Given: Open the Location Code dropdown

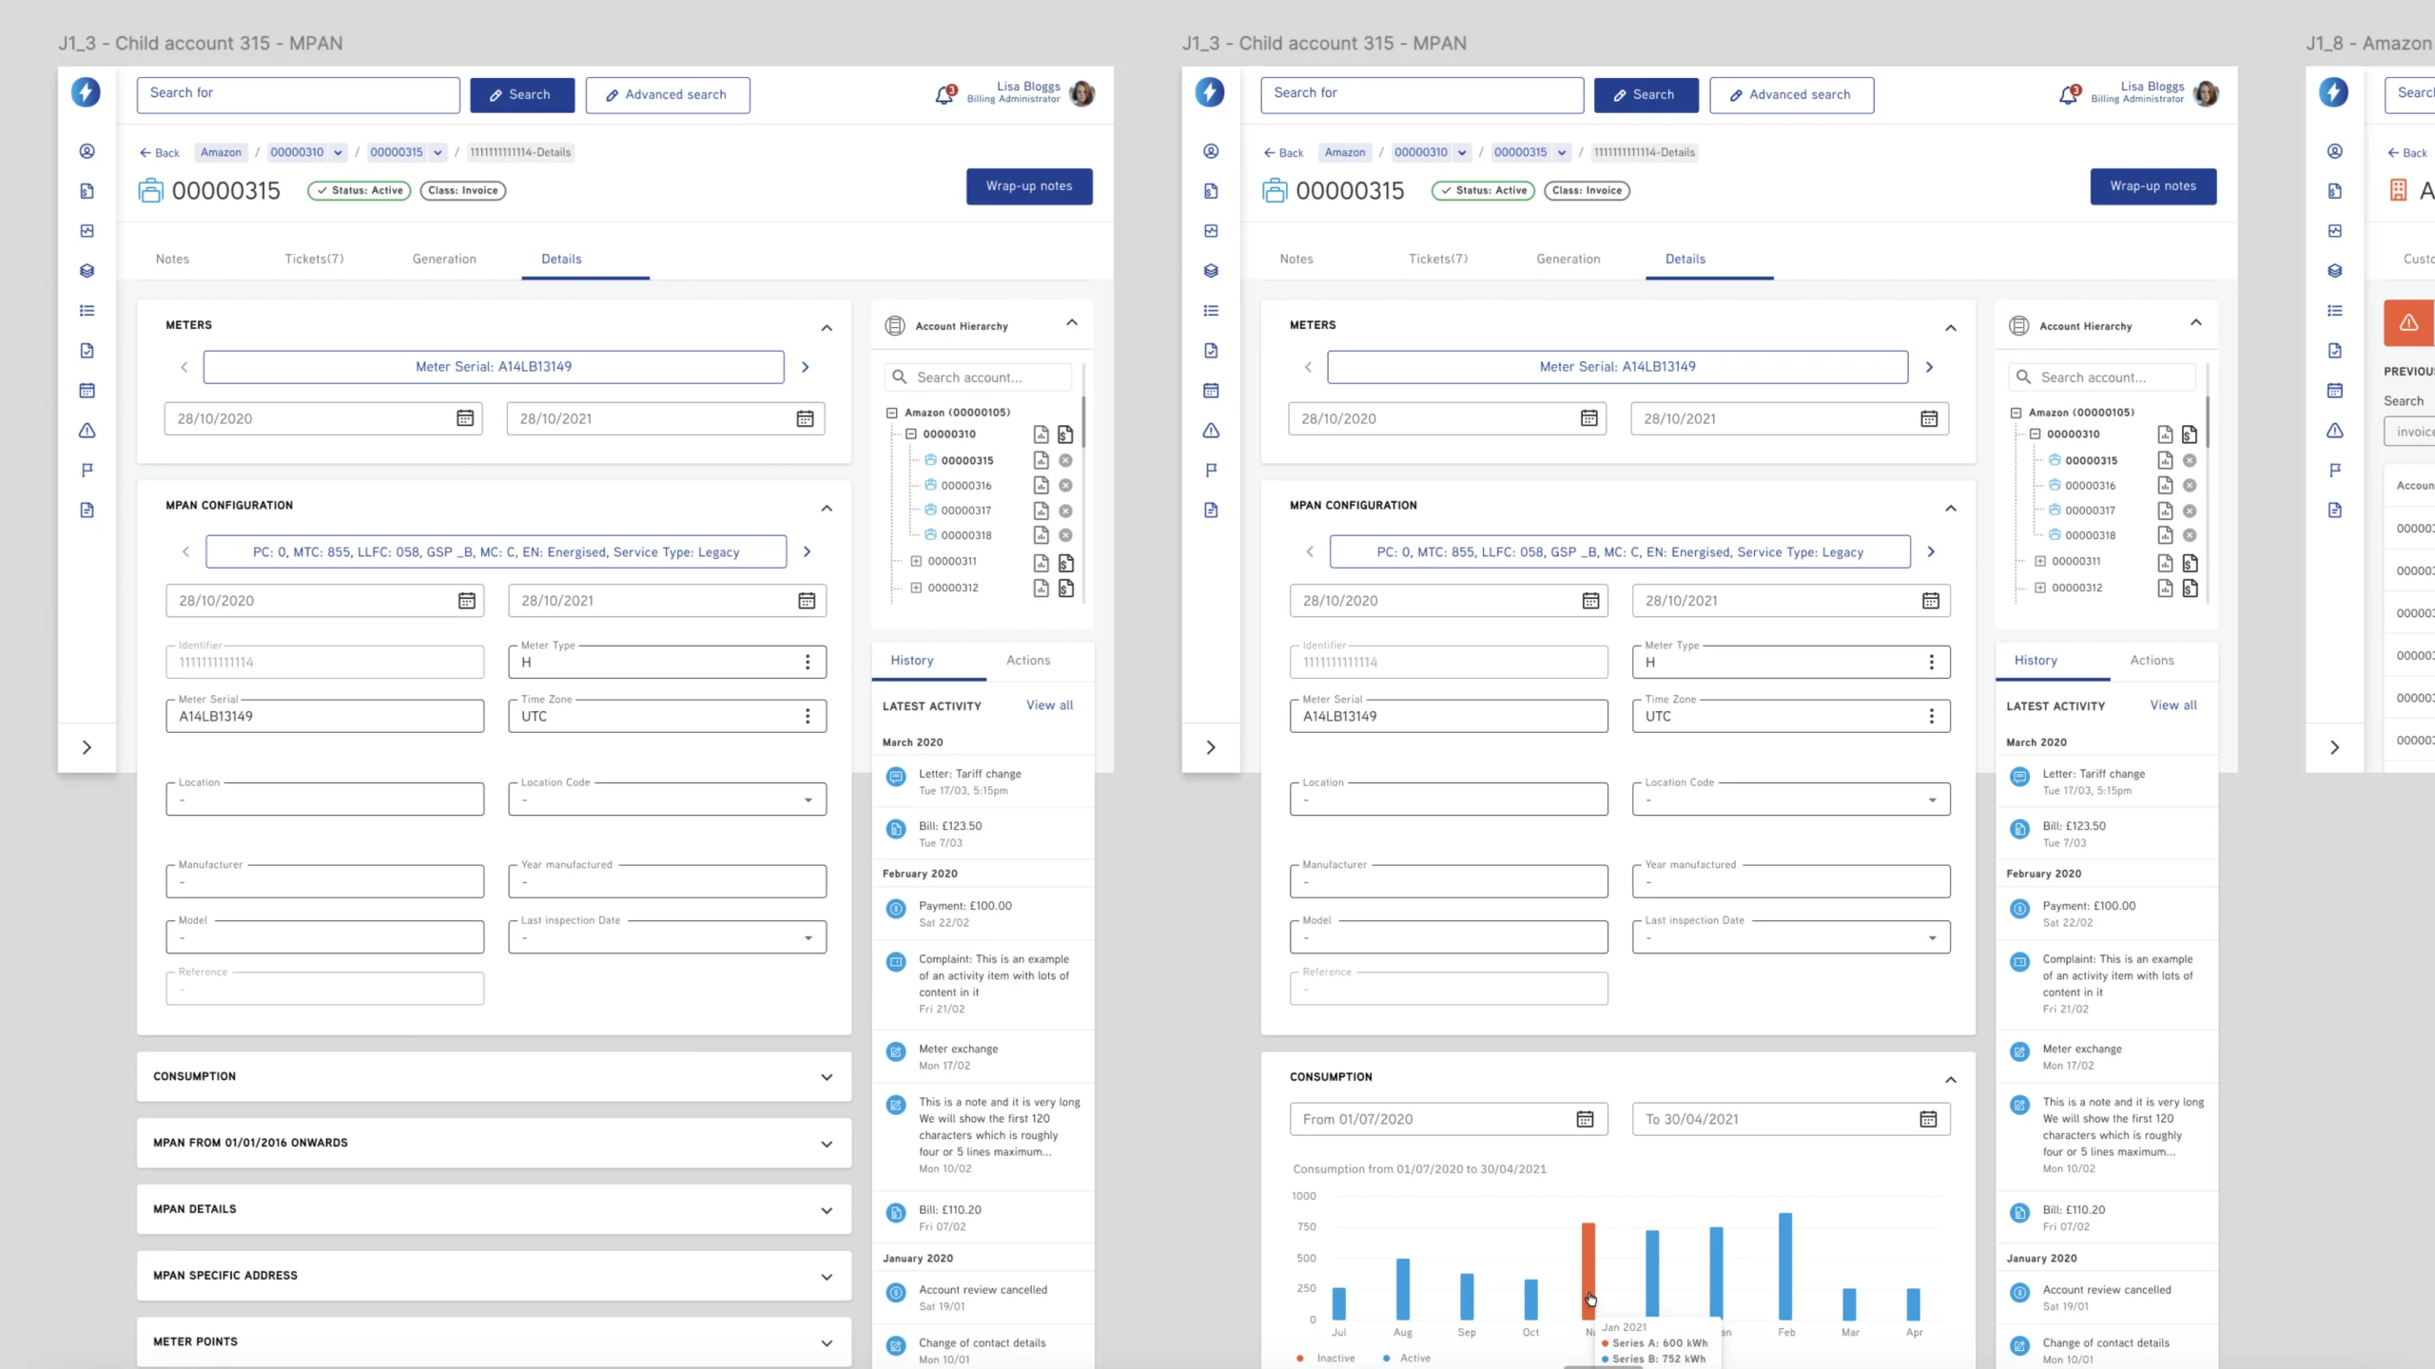Looking at the screenshot, I should pos(808,800).
